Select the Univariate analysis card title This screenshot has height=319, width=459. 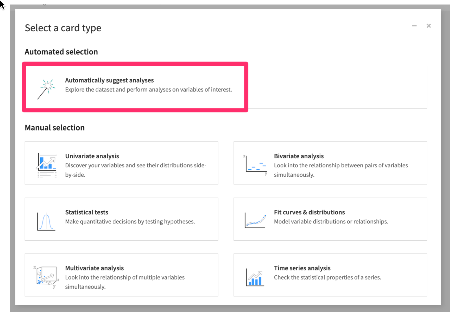coord(92,156)
